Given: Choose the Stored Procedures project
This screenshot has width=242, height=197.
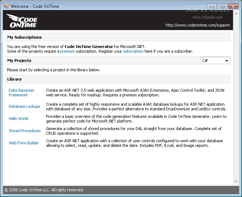Looking at the screenshot, I should (x=24, y=131).
